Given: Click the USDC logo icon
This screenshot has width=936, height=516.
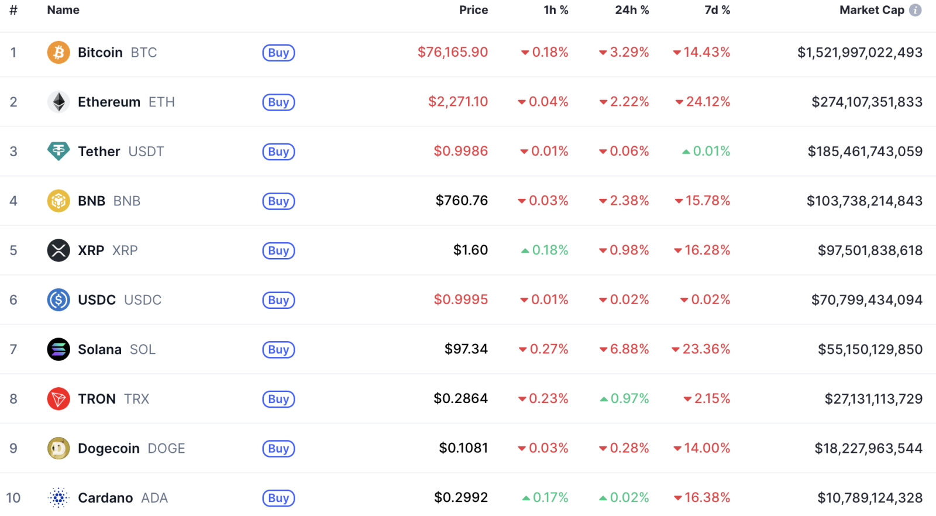Looking at the screenshot, I should coord(58,300).
